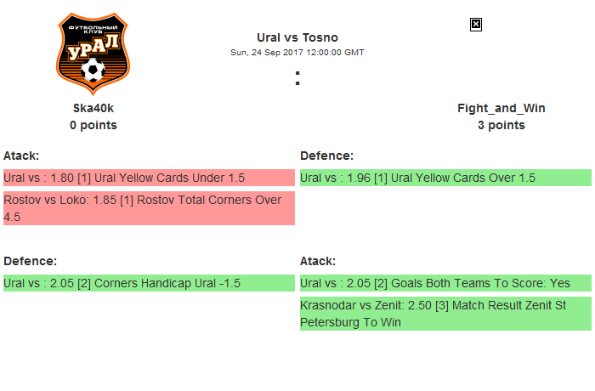
Task: Click the Zenit St Petersburg To Win bet
Action: [x=433, y=314]
